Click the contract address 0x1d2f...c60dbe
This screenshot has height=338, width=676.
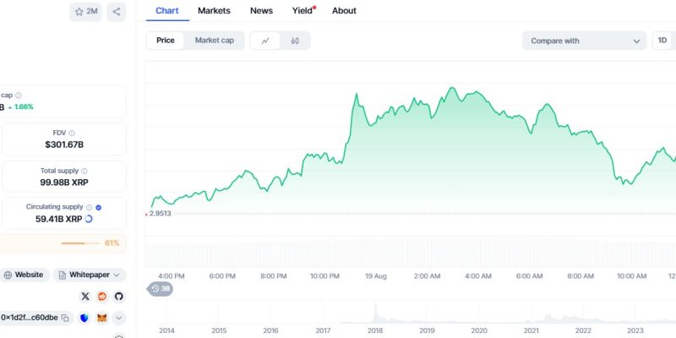tap(30, 318)
